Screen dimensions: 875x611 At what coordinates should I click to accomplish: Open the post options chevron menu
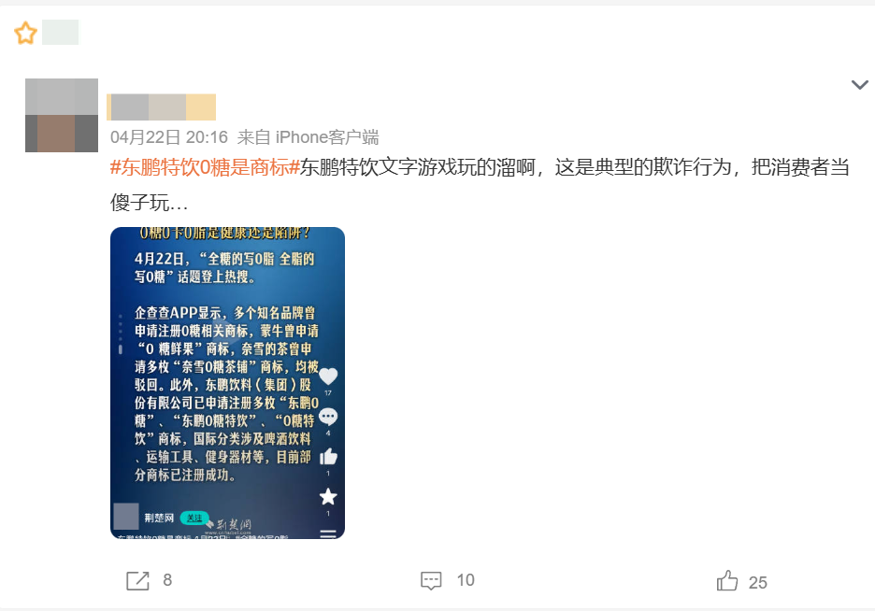tap(859, 85)
